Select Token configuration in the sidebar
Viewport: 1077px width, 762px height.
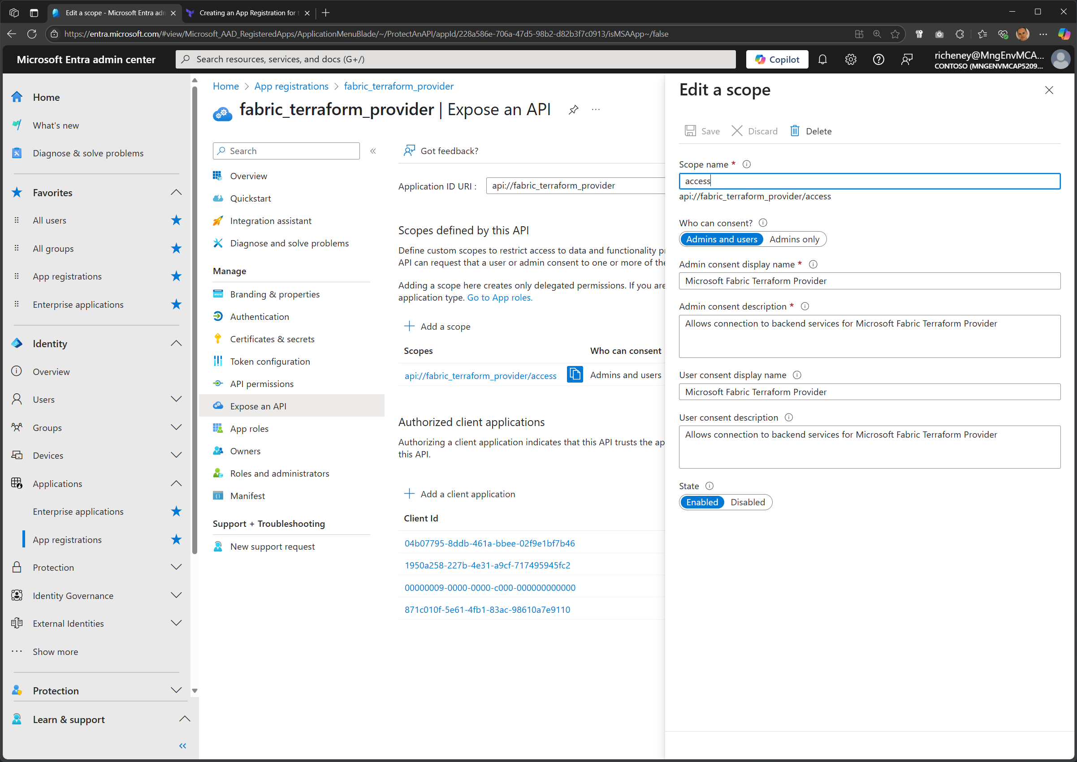pos(270,361)
